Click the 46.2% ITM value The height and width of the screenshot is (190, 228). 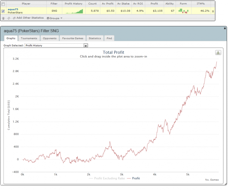[205, 11]
